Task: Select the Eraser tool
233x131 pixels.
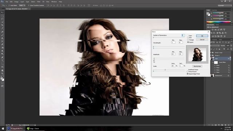Action: [2, 44]
